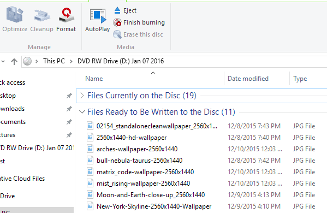Screen dimensions: 327x213
Task: Select 02154_standalonecleanwallpaper file
Action: pyautogui.click(x=157, y=126)
